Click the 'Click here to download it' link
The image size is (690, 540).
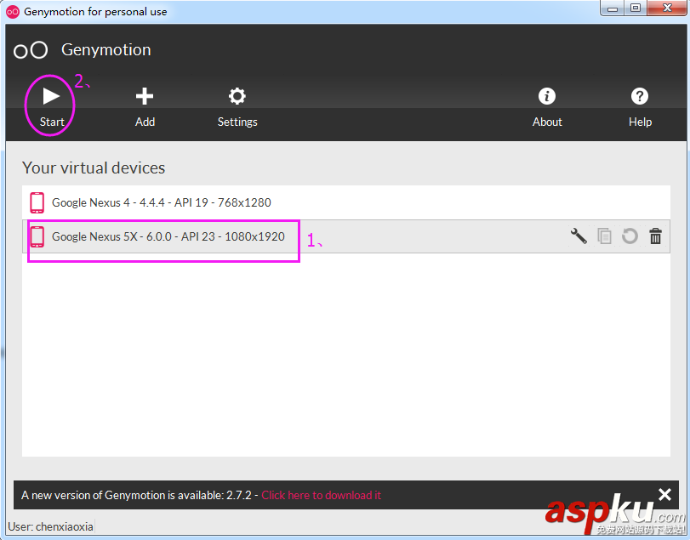(x=322, y=495)
